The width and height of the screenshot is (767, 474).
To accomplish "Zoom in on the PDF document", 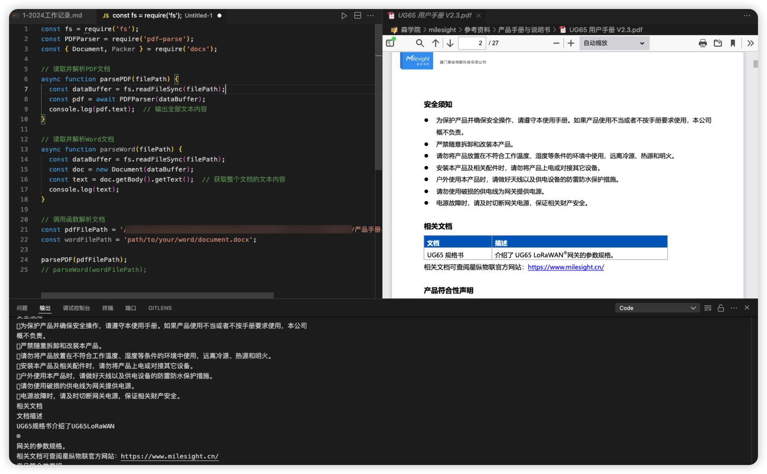I will tap(570, 43).
